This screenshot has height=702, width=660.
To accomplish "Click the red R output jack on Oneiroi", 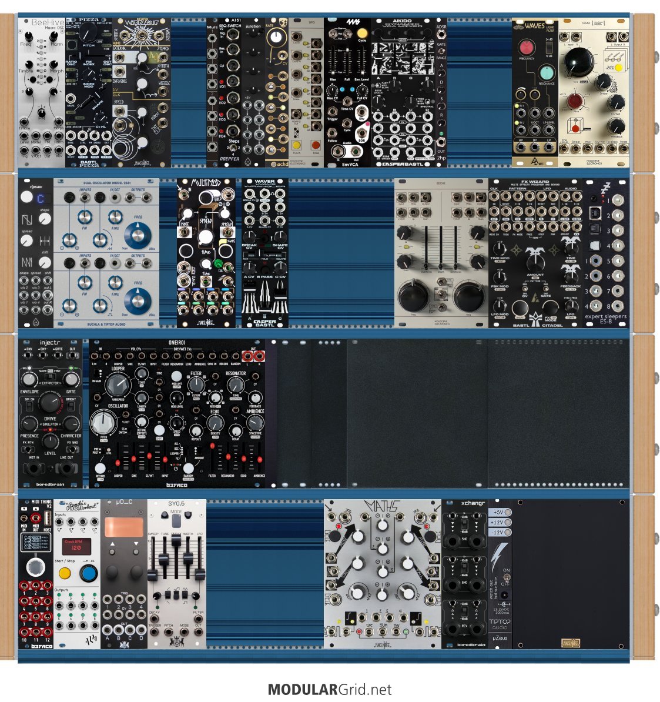I will pyautogui.click(x=259, y=356).
